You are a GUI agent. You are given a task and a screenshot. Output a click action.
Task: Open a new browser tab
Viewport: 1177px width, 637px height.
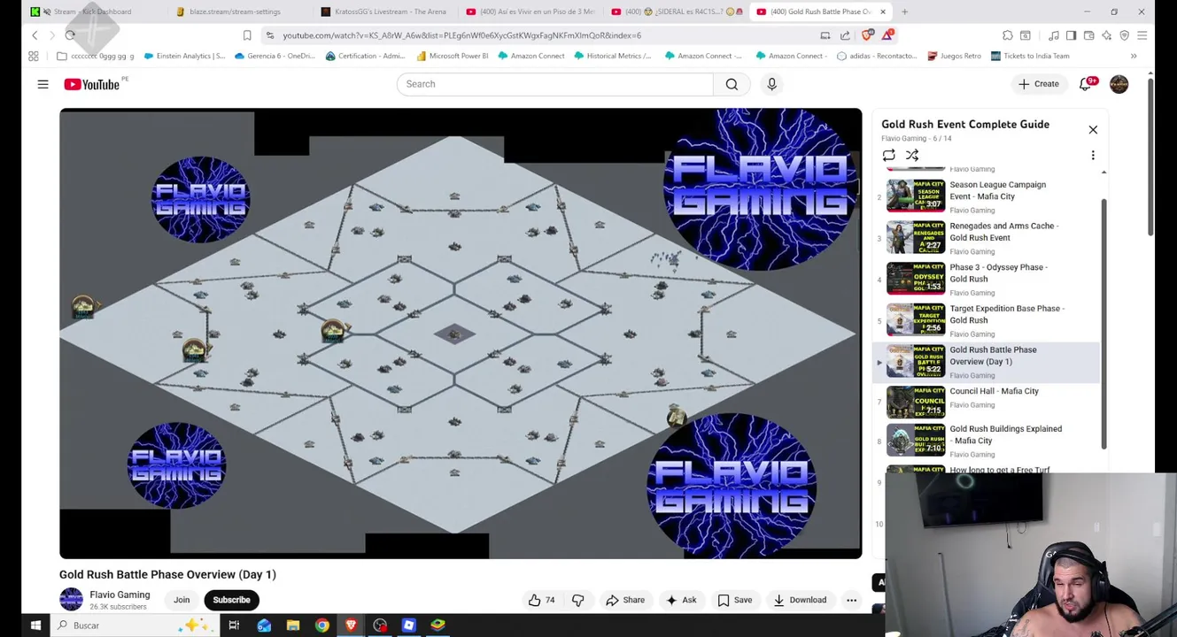[904, 12]
